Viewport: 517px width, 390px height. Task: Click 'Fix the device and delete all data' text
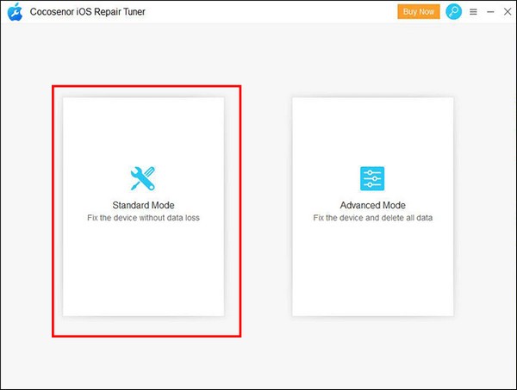point(372,218)
